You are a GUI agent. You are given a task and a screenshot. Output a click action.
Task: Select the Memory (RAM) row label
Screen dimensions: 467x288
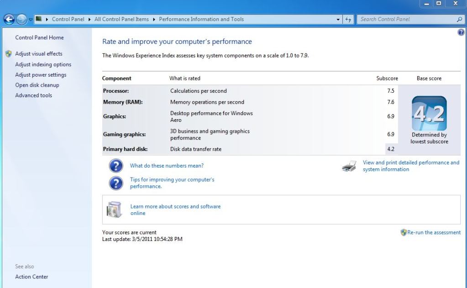[123, 102]
